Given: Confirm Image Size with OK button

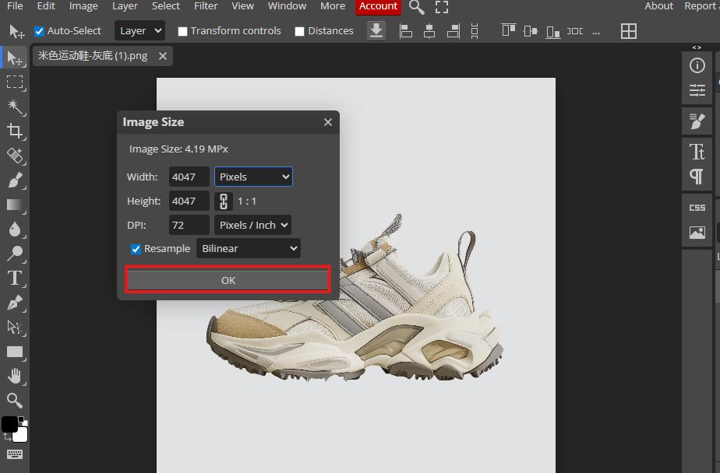Looking at the screenshot, I should (228, 280).
